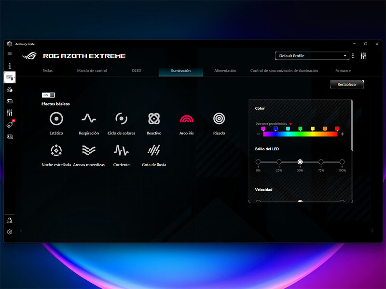Open the Alimentación tab
This screenshot has height=289, width=386.
[225, 71]
